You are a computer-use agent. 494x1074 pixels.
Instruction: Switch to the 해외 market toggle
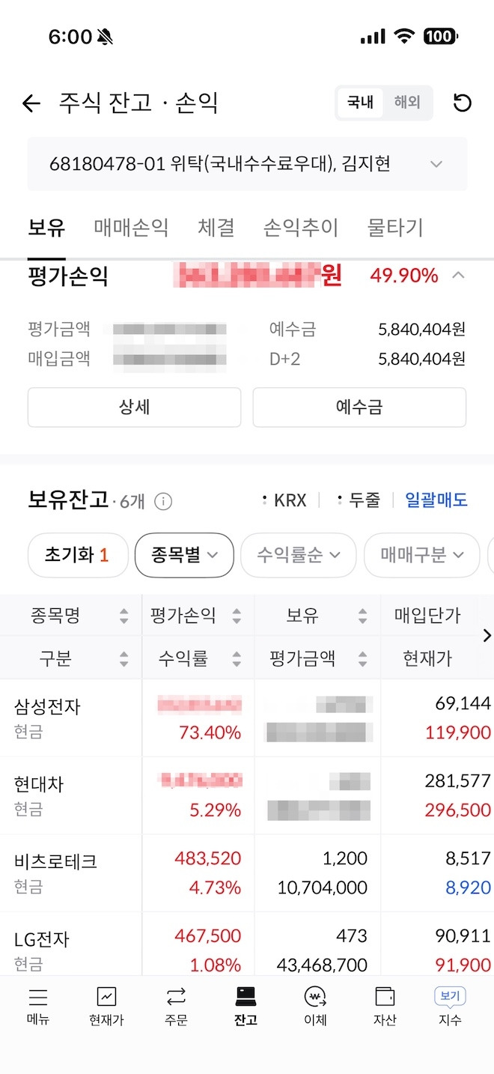click(x=406, y=103)
